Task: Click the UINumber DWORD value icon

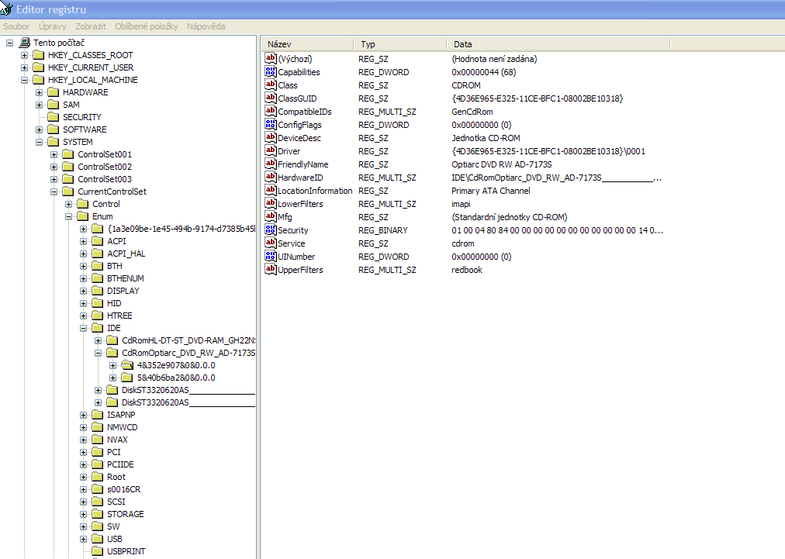Action: pyautogui.click(x=271, y=256)
